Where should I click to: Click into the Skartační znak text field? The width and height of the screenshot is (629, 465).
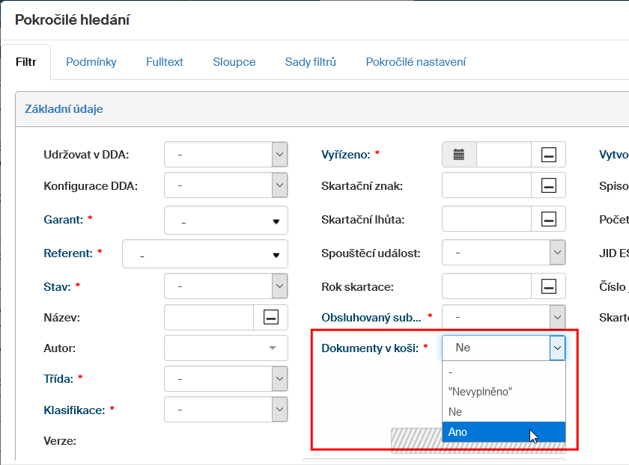[487, 186]
